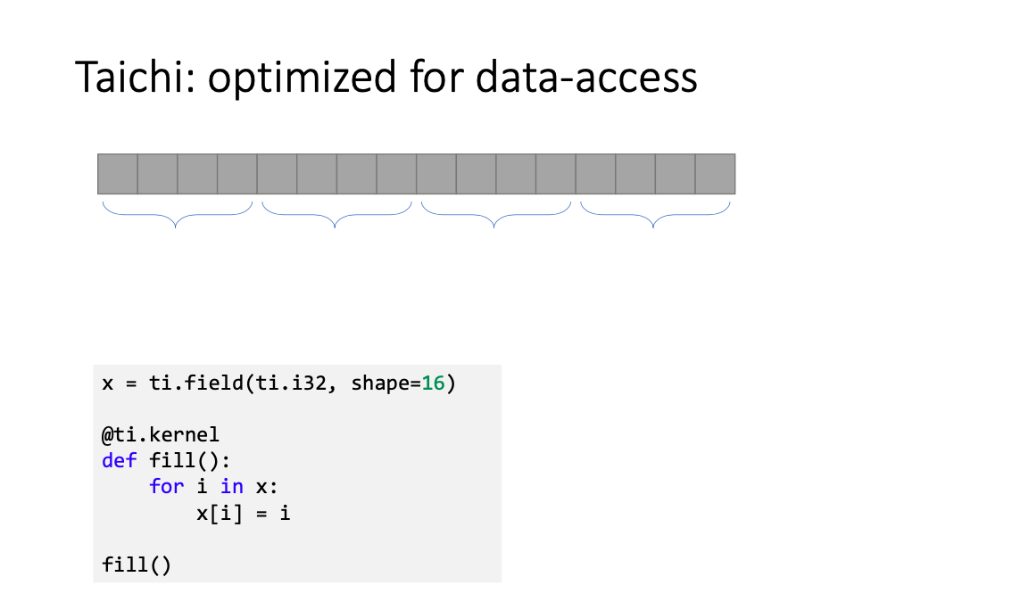The image size is (1012, 610).
Task: Click the "shape=" parameter text
Action: tap(386, 383)
